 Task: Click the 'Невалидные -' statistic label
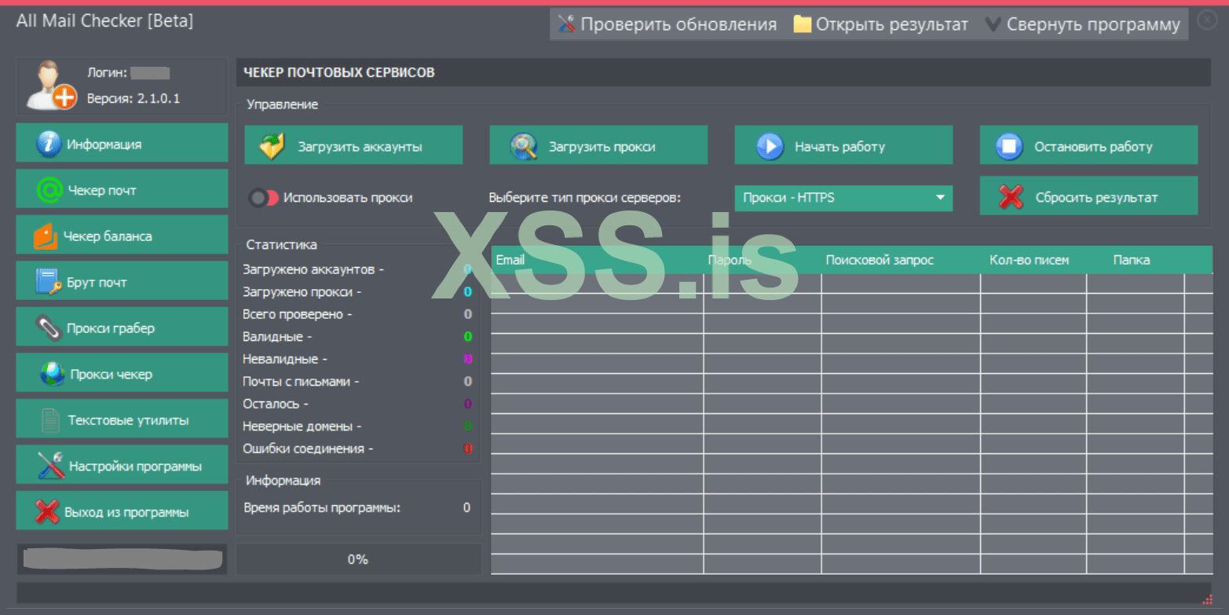click(285, 359)
